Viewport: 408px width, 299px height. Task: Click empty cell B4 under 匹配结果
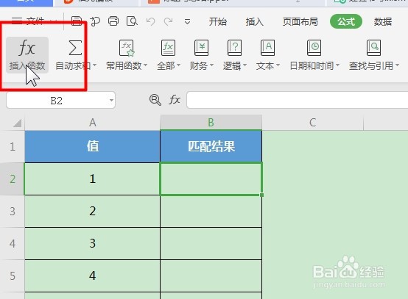pos(211,244)
